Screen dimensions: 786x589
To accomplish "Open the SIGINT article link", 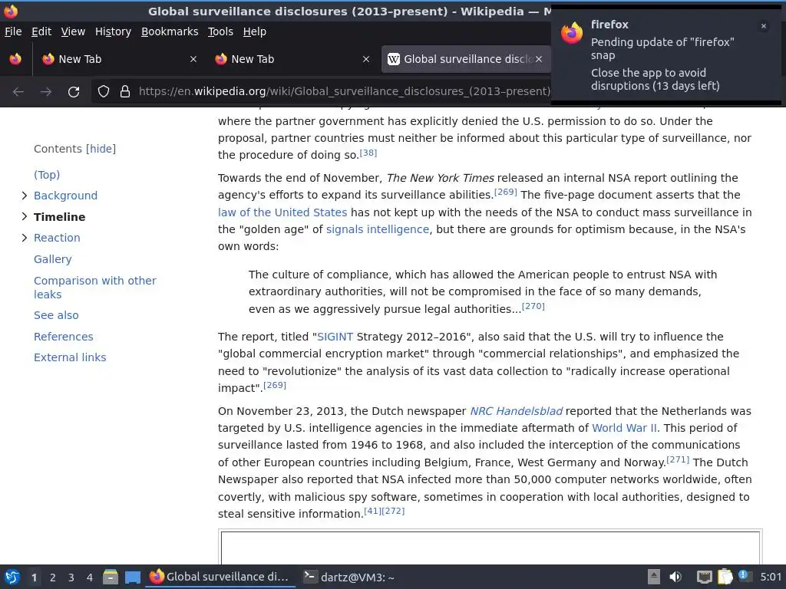I will click(x=335, y=337).
